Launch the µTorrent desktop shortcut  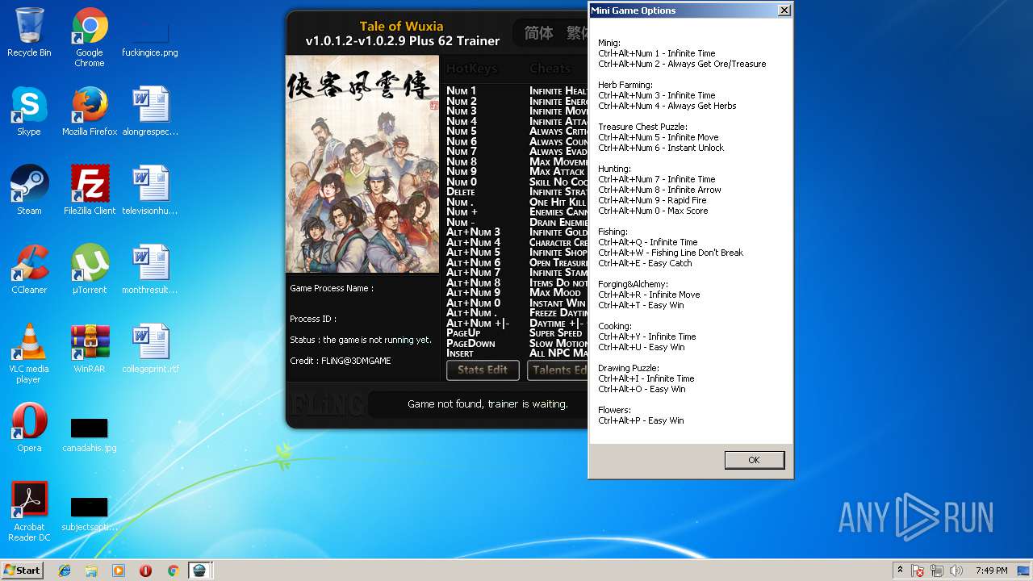click(90, 270)
